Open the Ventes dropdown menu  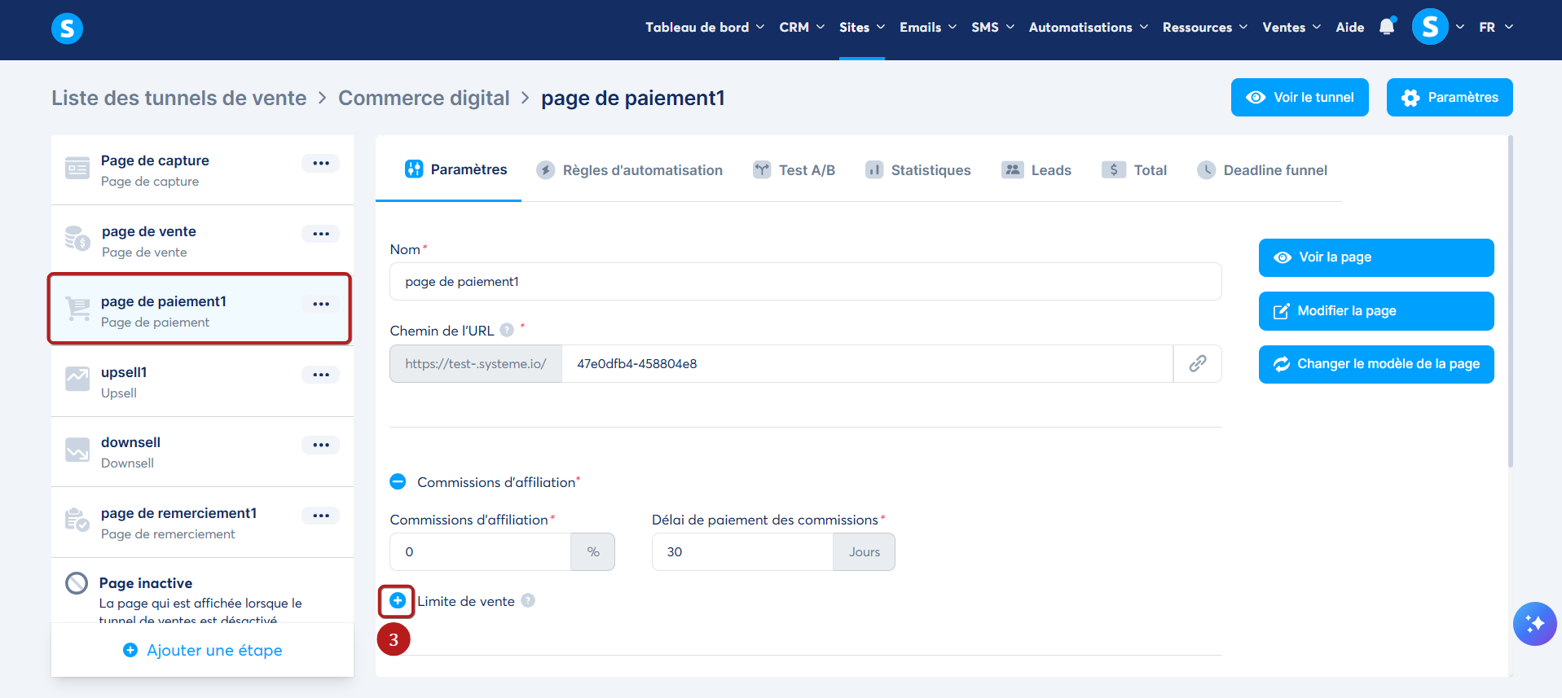point(1291,27)
